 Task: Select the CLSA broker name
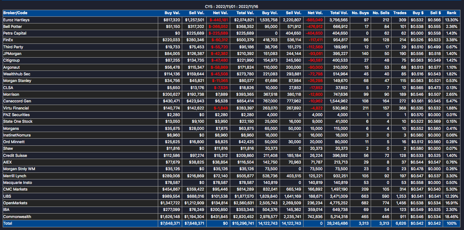pos(8,88)
